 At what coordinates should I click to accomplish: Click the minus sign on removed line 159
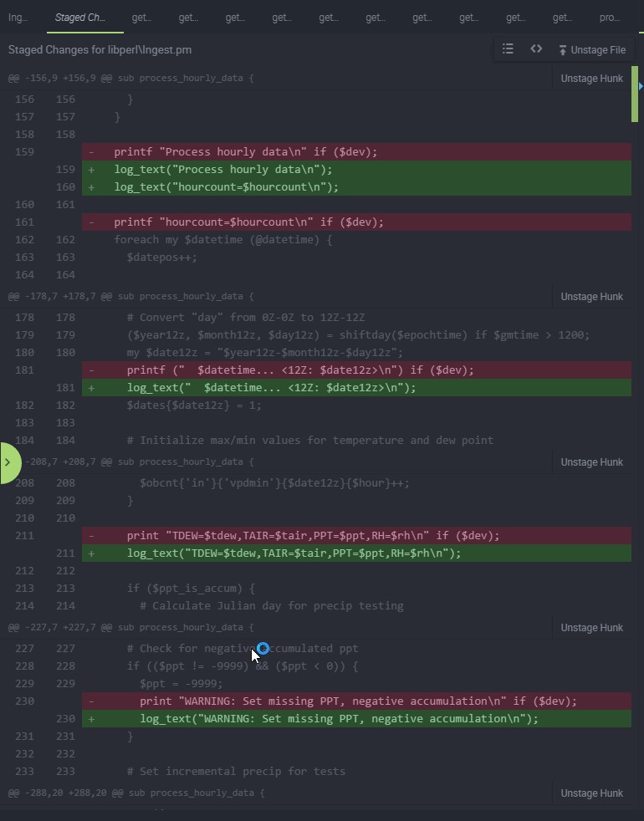pyautogui.click(x=92, y=152)
